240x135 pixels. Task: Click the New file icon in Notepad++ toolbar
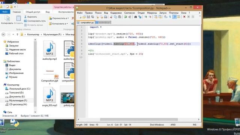coord(80,17)
